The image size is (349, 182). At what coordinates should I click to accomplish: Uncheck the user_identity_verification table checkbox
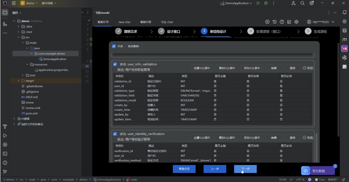(x=115, y=134)
